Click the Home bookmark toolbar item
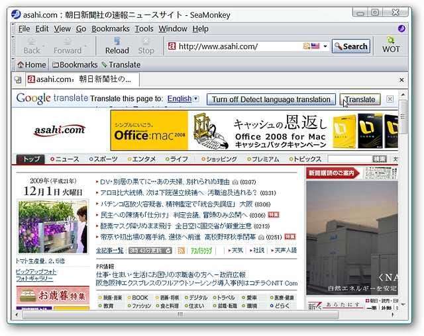 [32, 65]
